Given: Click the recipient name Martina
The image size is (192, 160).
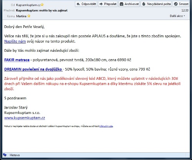Looking at the screenshot, I should (x=21, y=16).
